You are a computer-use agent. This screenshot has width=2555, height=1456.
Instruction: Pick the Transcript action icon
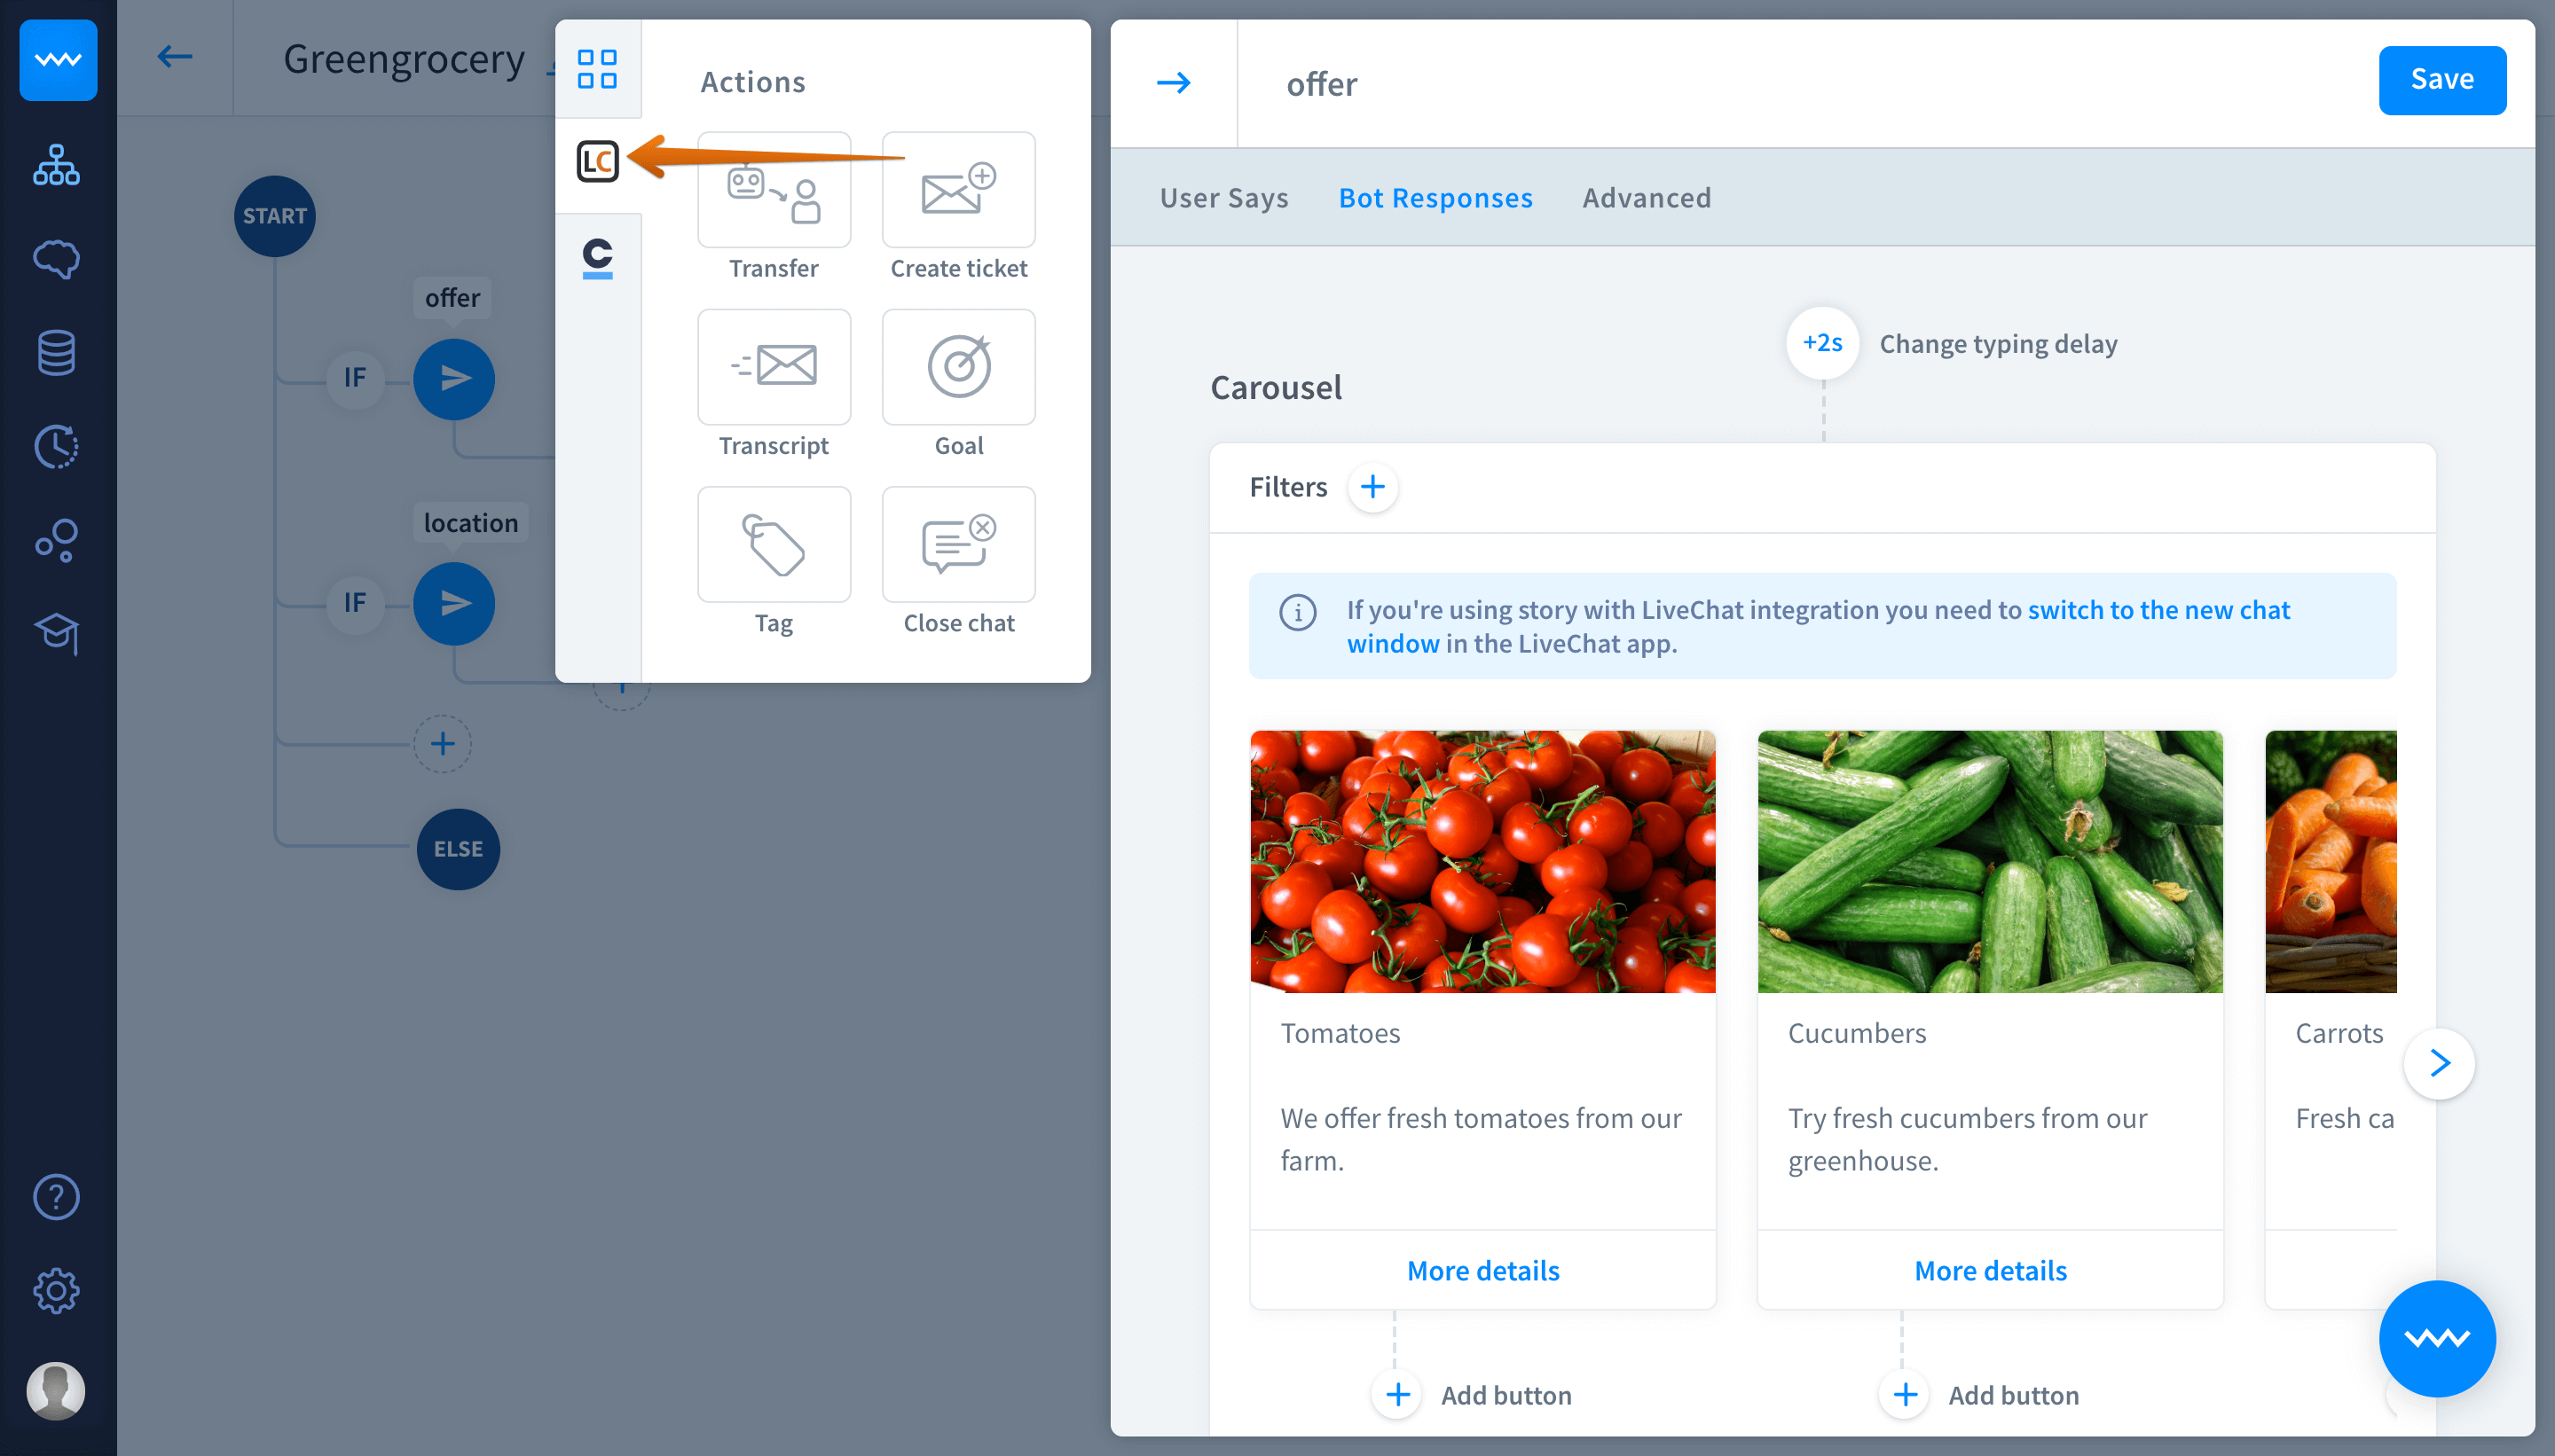[774, 367]
